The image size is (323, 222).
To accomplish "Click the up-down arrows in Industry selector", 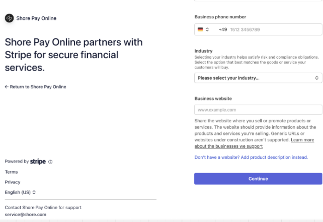I will click(317, 78).
